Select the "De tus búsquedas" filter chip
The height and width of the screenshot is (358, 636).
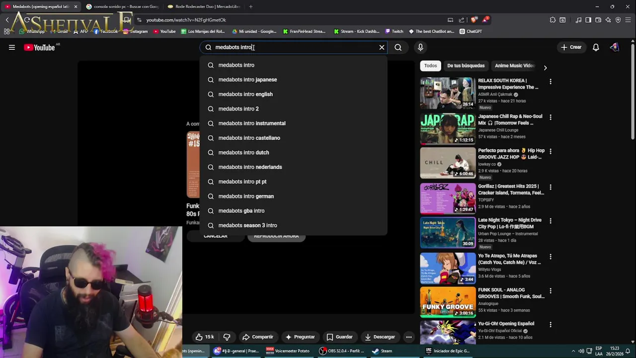[466, 66]
